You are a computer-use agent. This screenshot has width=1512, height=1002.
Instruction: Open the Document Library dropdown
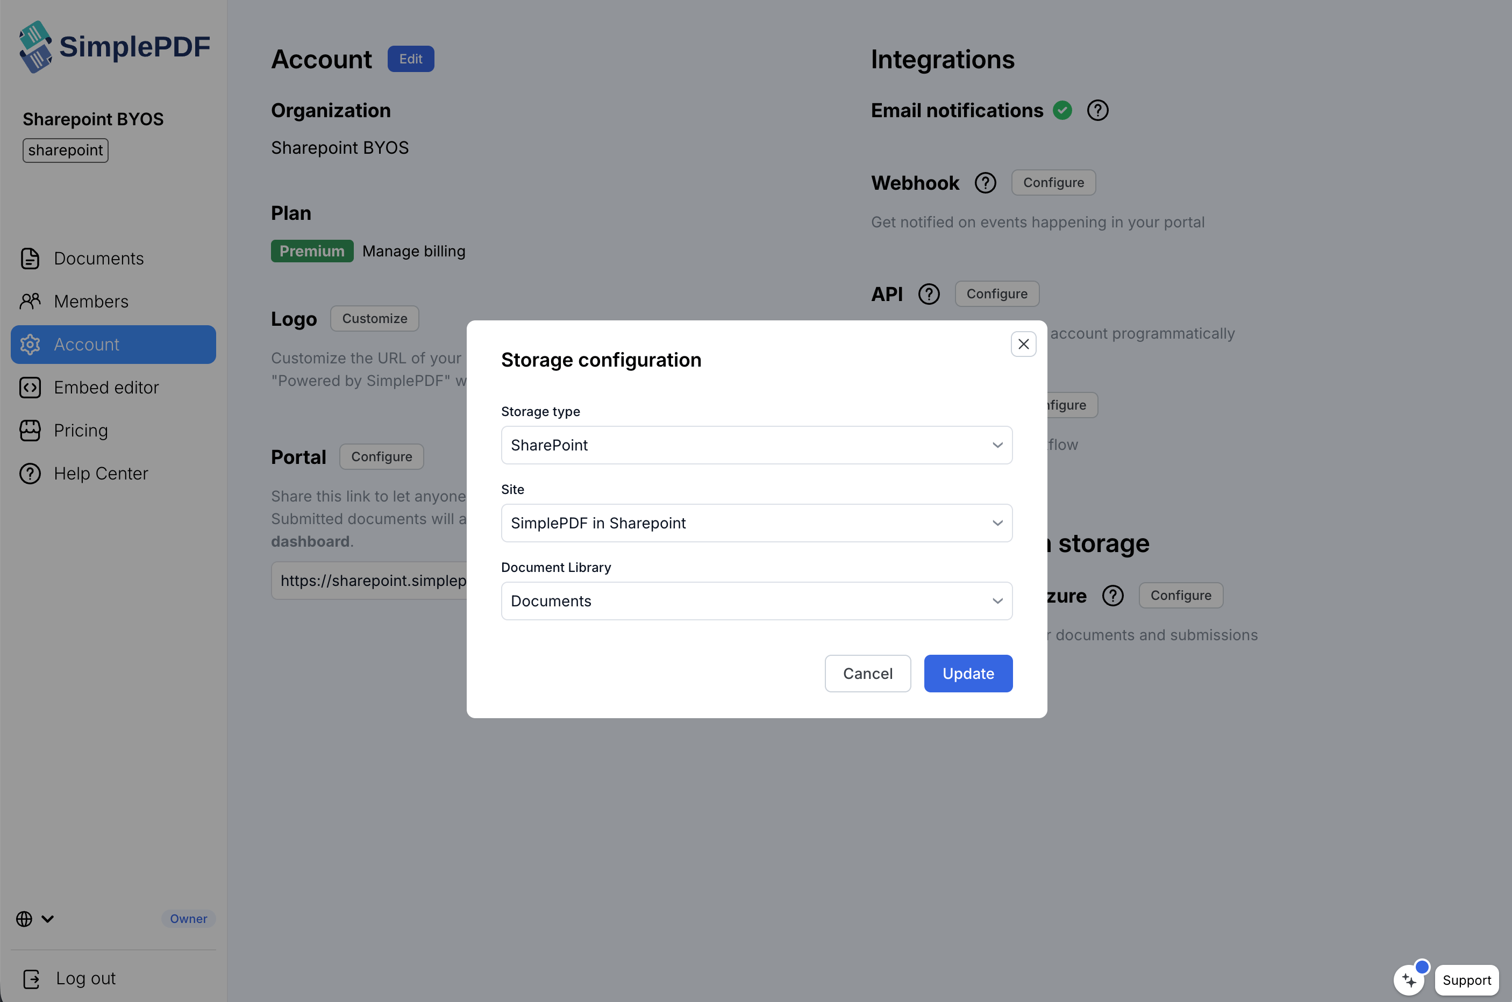click(x=756, y=600)
